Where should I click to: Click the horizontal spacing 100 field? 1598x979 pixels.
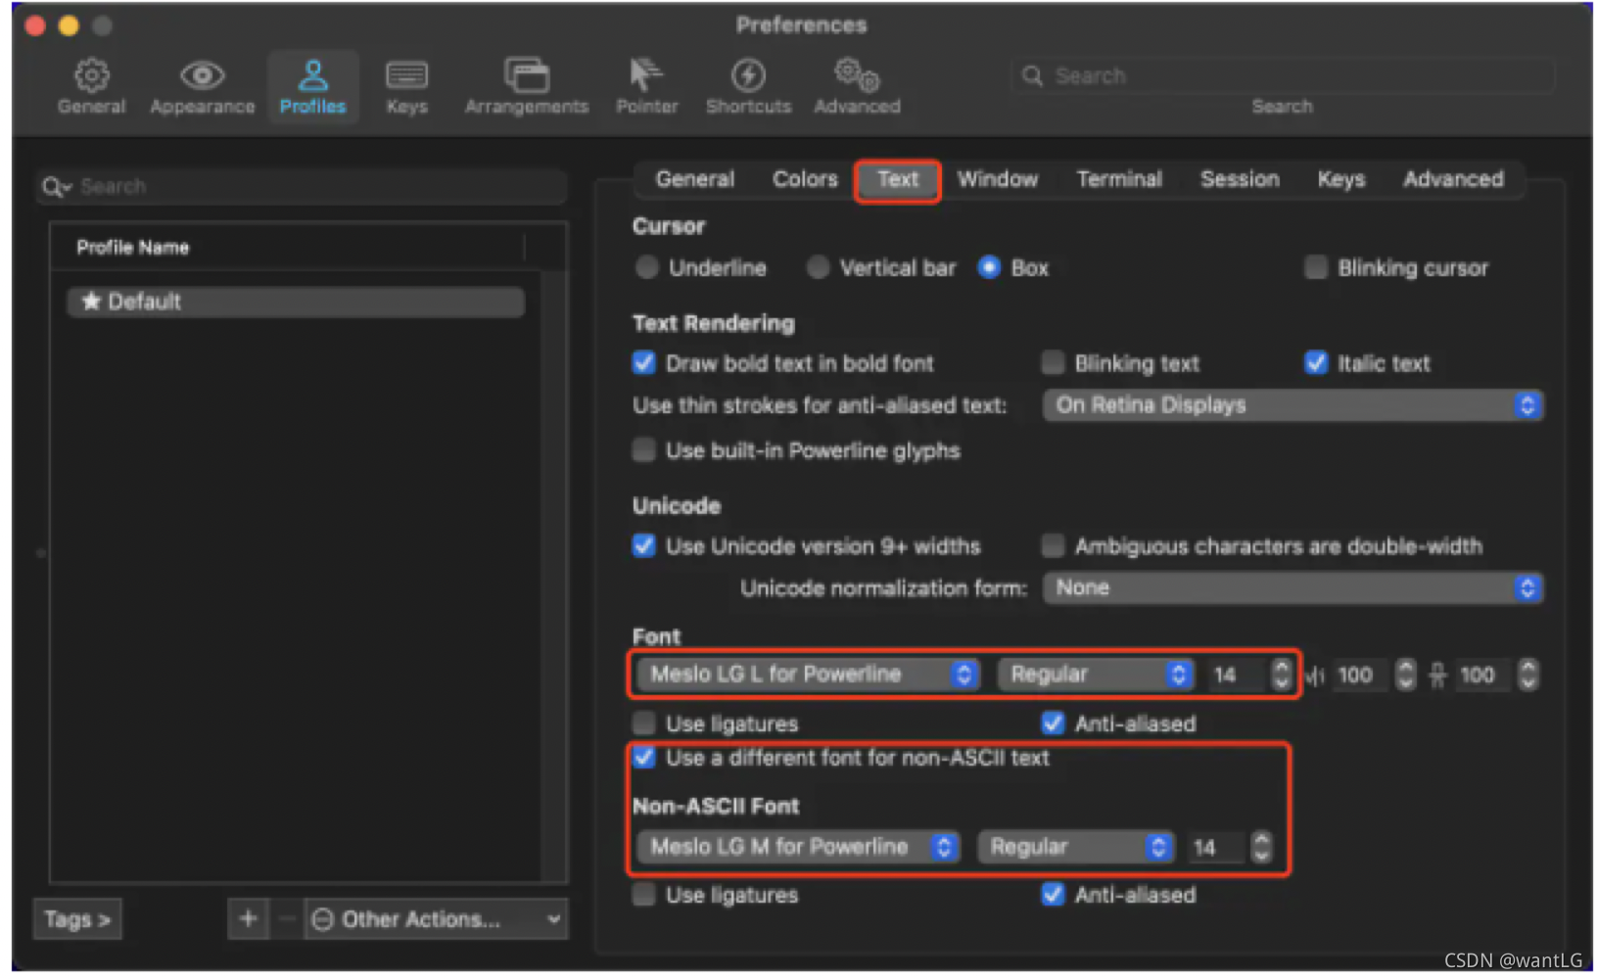(x=1360, y=674)
